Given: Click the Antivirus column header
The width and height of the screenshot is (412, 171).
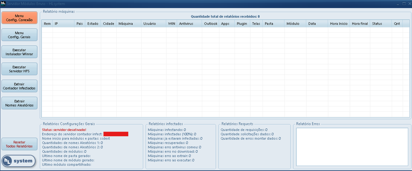Looking at the screenshot, I should 190,24.
